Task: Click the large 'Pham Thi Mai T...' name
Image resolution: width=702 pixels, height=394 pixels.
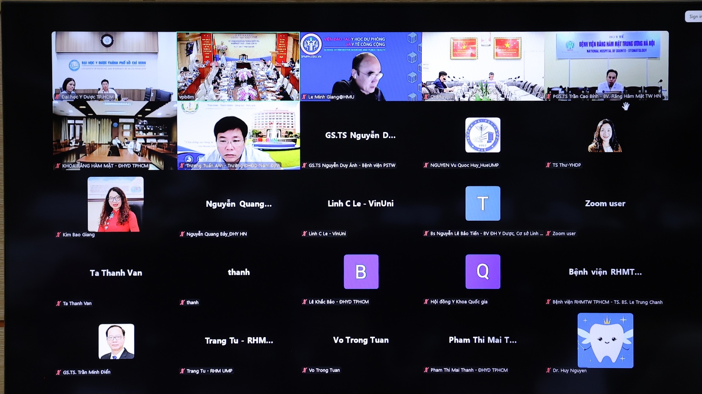Action: 483,340
